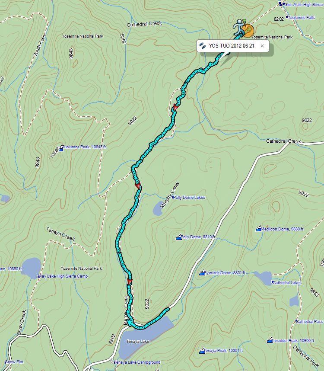Image resolution: width=324 pixels, height=371 pixels.
Task: Click the footprints icon in track popup
Action: [203, 46]
